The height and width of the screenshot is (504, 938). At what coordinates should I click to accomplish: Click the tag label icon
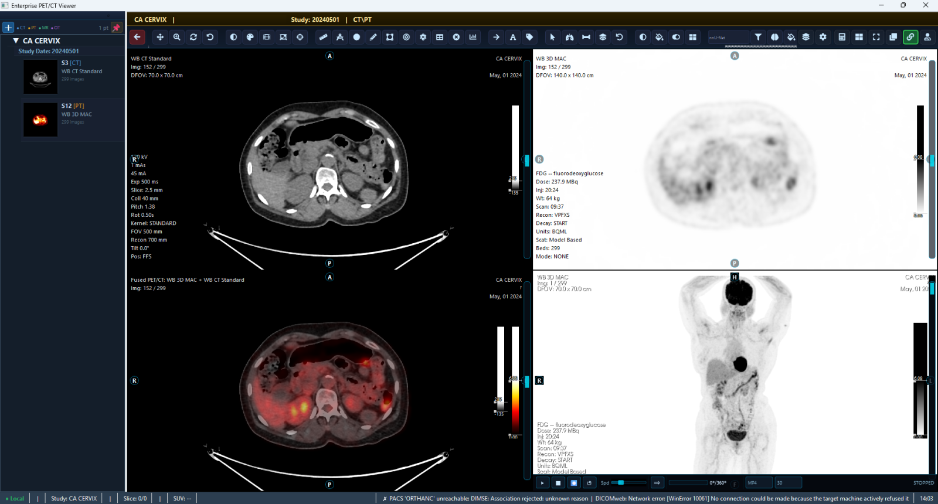coord(529,37)
